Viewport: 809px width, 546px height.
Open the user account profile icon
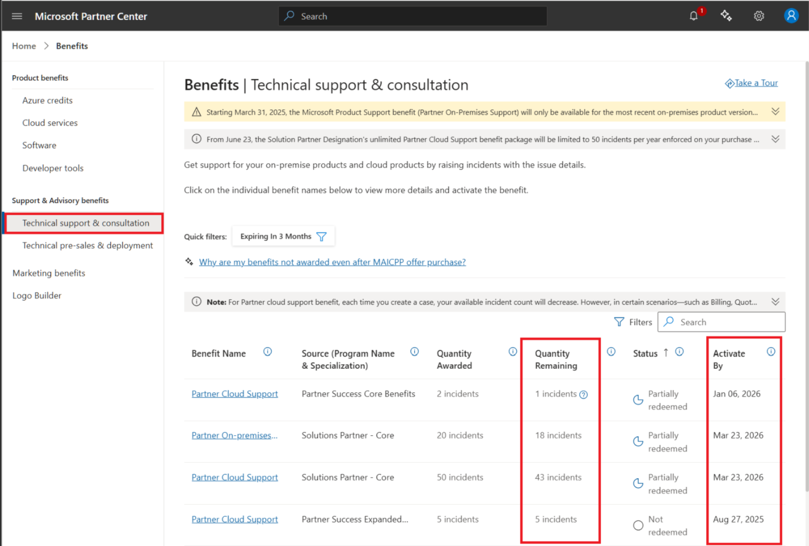point(791,16)
